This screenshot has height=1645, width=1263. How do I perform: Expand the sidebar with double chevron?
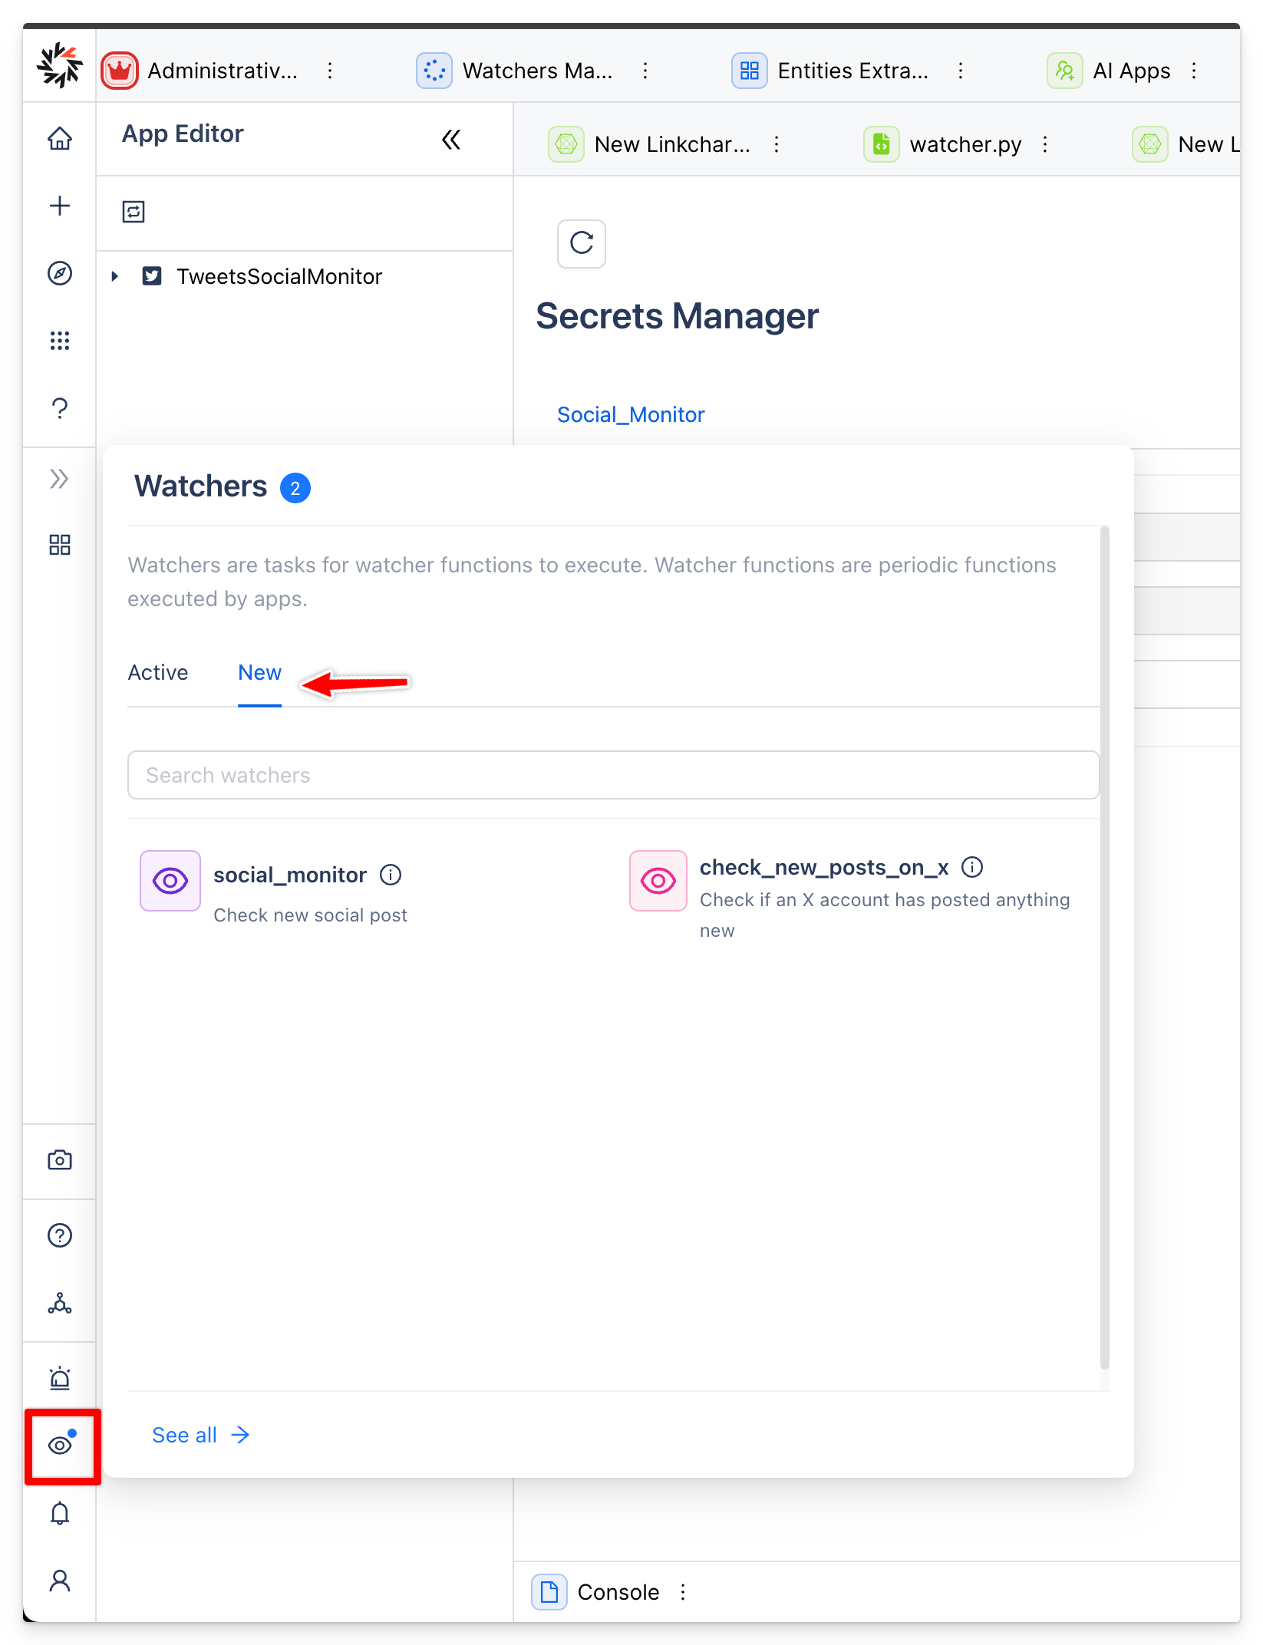[x=59, y=479]
